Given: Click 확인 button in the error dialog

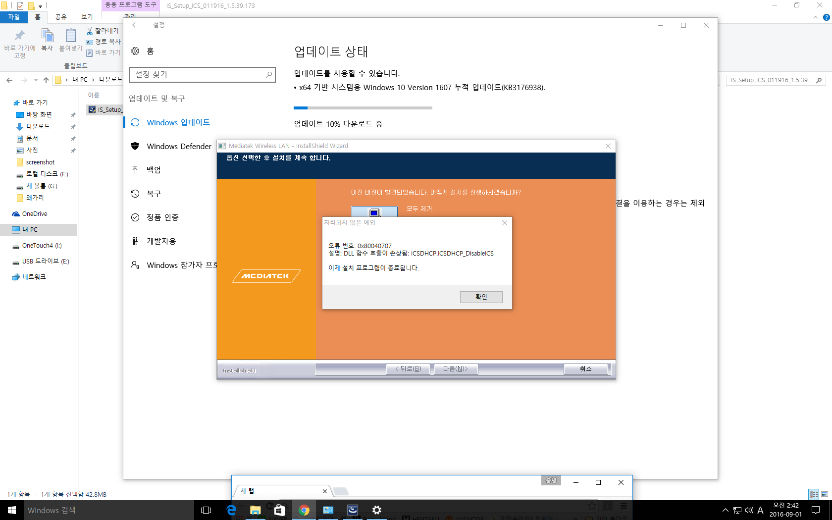Looking at the screenshot, I should click(481, 297).
